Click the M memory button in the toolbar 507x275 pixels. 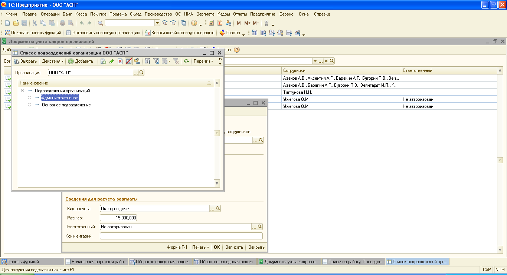click(x=239, y=23)
